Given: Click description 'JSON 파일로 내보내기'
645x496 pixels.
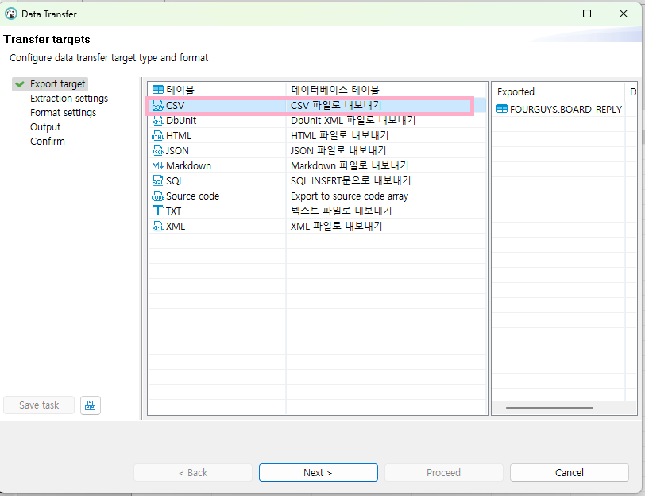Looking at the screenshot, I should pyautogui.click(x=338, y=151).
